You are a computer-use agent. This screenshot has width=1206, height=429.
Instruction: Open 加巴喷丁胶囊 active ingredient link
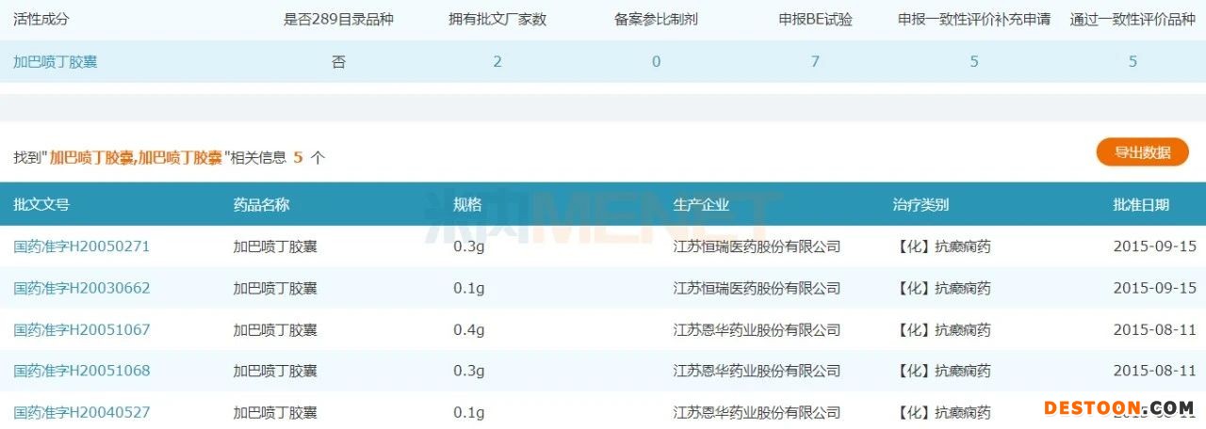coord(55,62)
